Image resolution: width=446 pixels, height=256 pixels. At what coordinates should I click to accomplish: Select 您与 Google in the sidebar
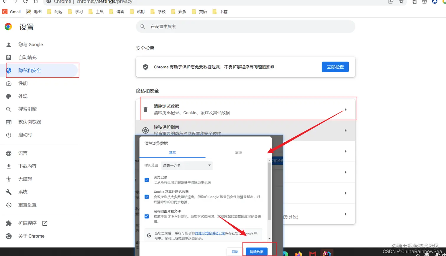tap(30, 44)
